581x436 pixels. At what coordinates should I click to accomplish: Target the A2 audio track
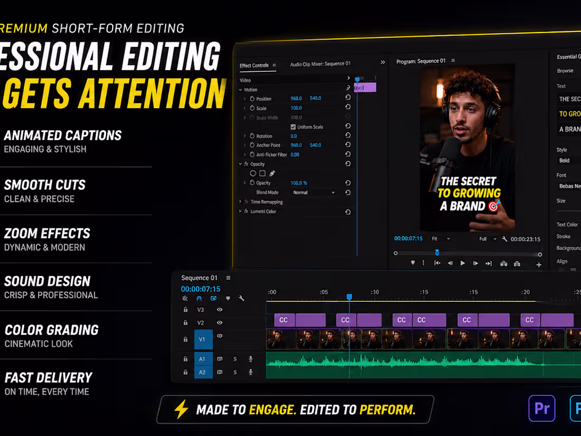coord(203,372)
